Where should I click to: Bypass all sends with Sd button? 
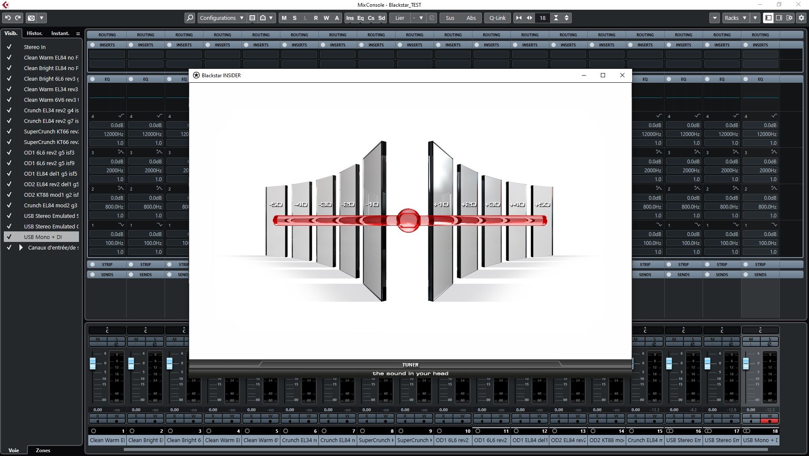click(382, 18)
